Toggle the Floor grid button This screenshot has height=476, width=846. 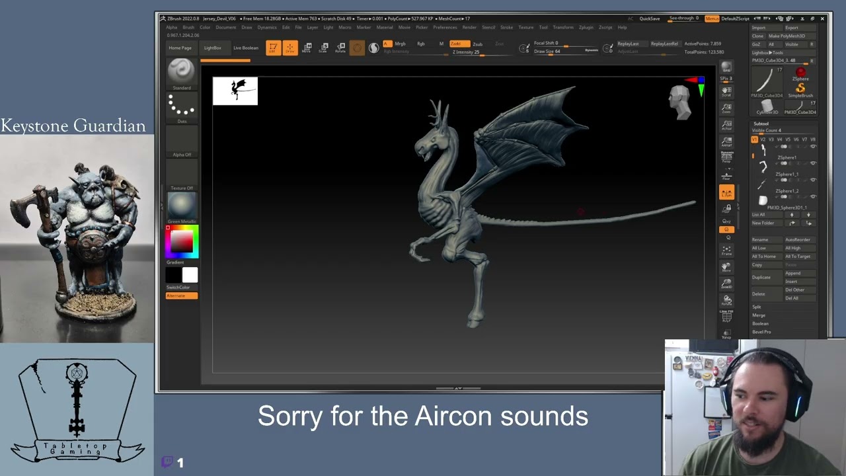[726, 175]
